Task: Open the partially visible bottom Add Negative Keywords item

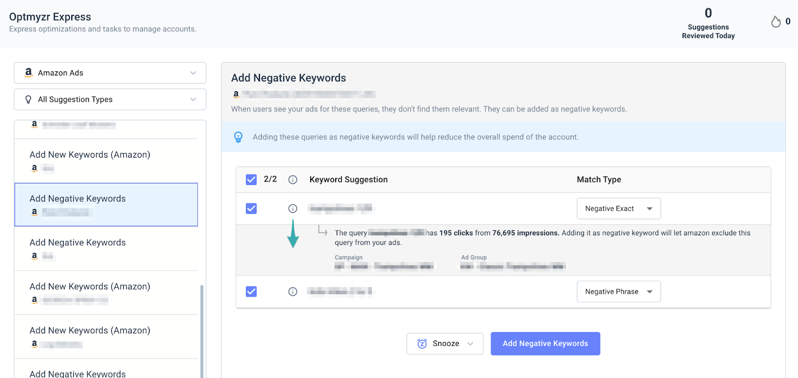Action: [106, 369]
